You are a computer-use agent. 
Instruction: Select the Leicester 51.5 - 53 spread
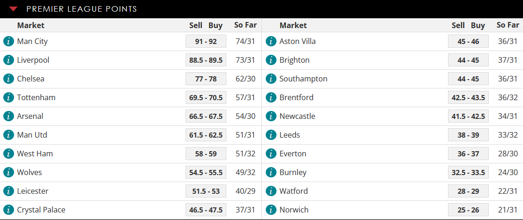pos(206,191)
